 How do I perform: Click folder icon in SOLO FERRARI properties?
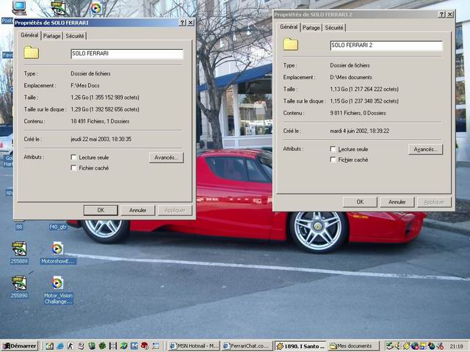(31, 53)
